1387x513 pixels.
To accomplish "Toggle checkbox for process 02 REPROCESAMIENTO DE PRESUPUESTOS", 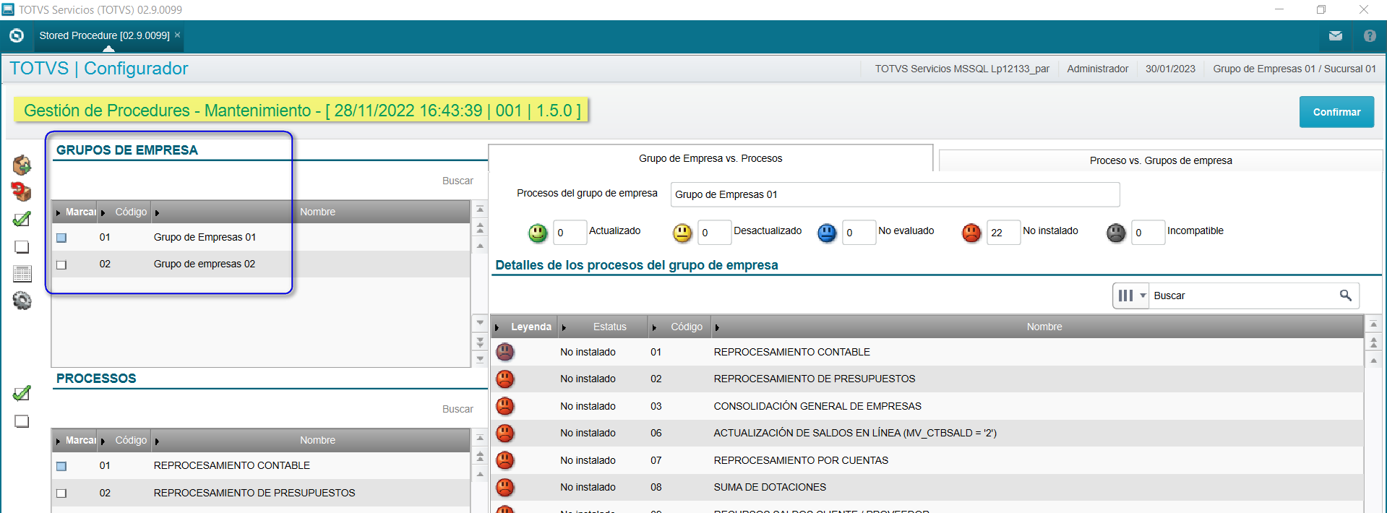I will (x=61, y=493).
